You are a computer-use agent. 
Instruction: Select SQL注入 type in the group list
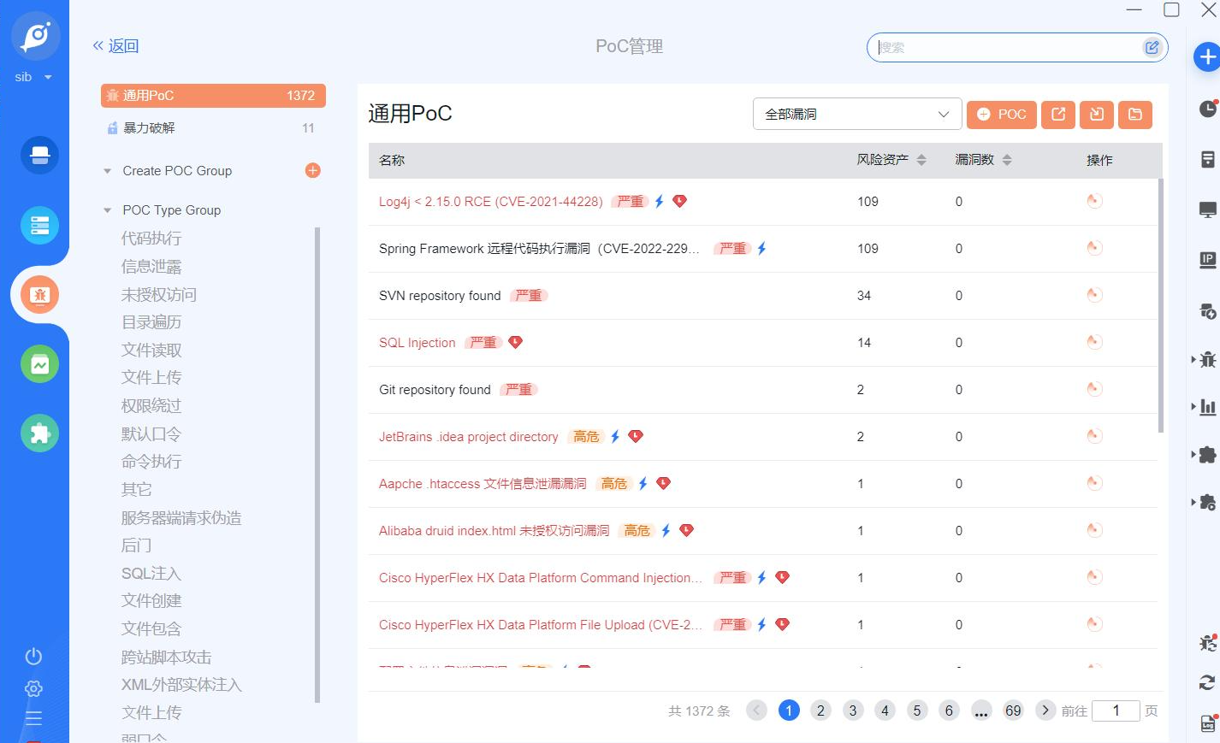click(151, 574)
